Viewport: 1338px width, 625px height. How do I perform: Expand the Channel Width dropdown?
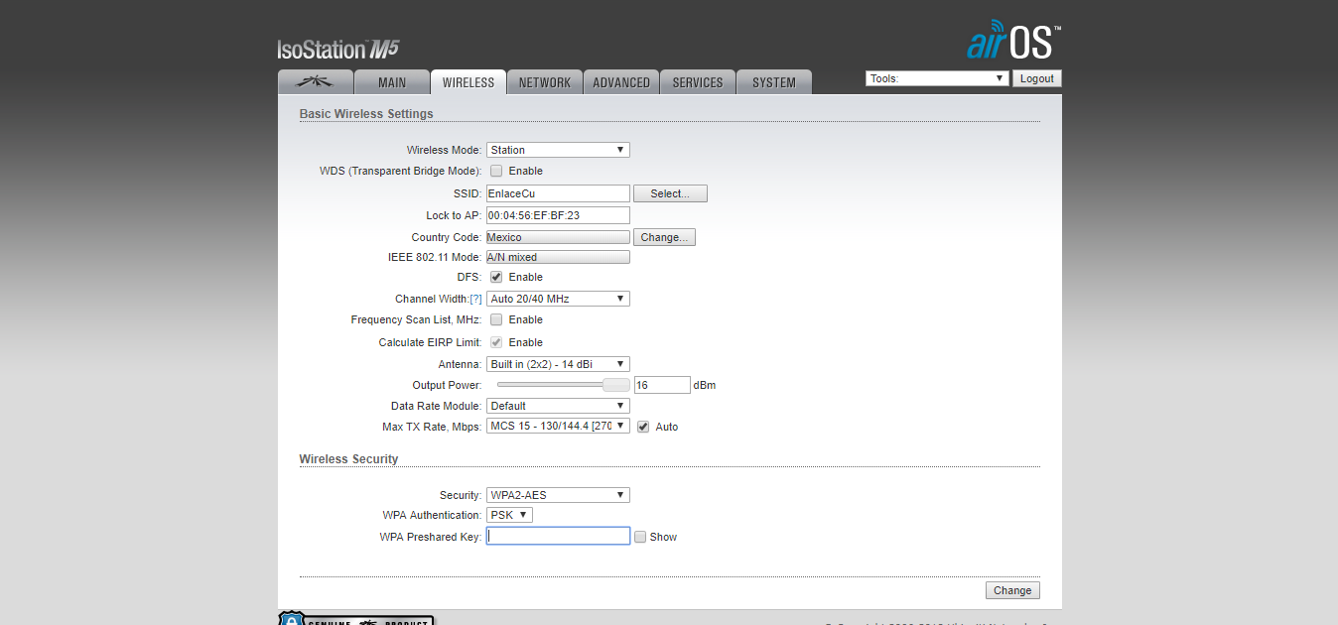pyautogui.click(x=558, y=299)
